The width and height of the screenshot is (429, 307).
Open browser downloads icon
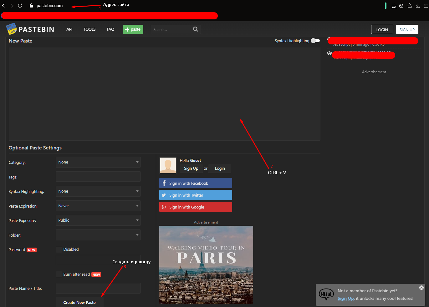click(418, 6)
